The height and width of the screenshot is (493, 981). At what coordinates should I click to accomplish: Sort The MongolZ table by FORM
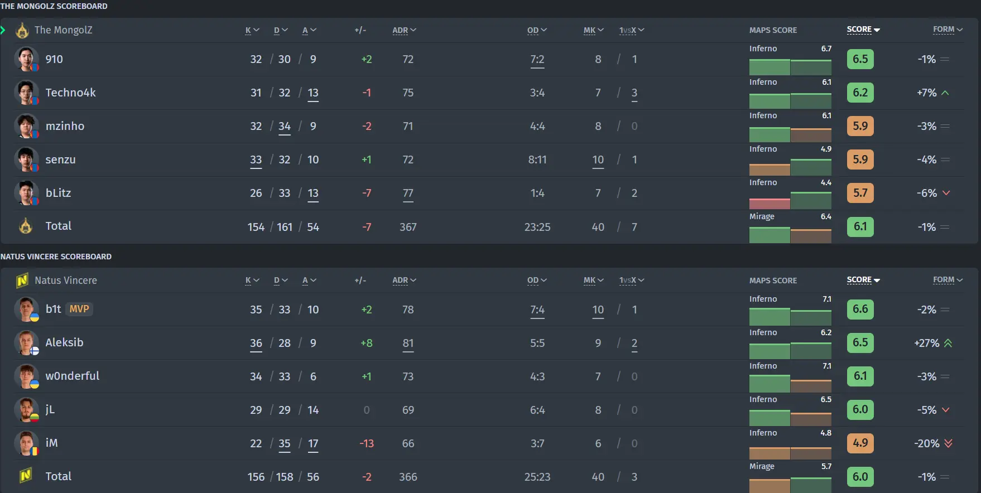click(x=948, y=30)
